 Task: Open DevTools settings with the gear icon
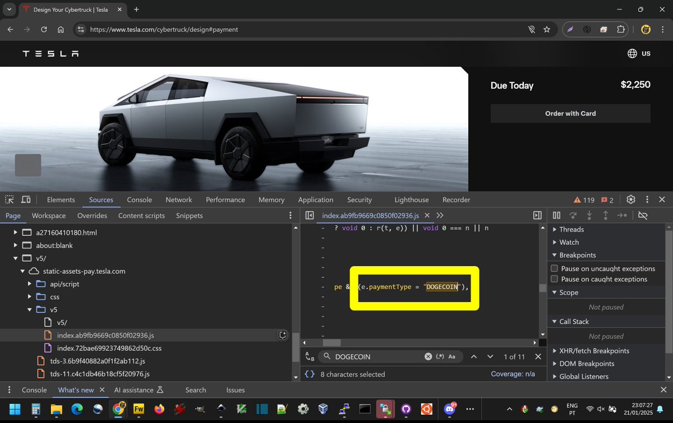tap(630, 199)
